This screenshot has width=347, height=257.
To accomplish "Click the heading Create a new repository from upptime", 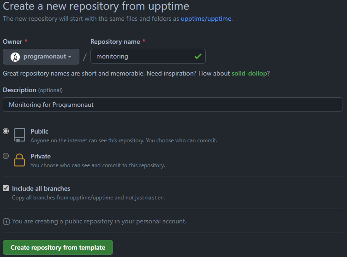I will tap(96, 6).
